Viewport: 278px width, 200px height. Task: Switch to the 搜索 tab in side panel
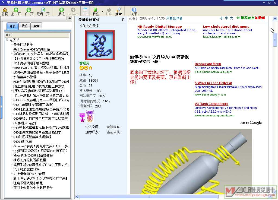click(36, 26)
